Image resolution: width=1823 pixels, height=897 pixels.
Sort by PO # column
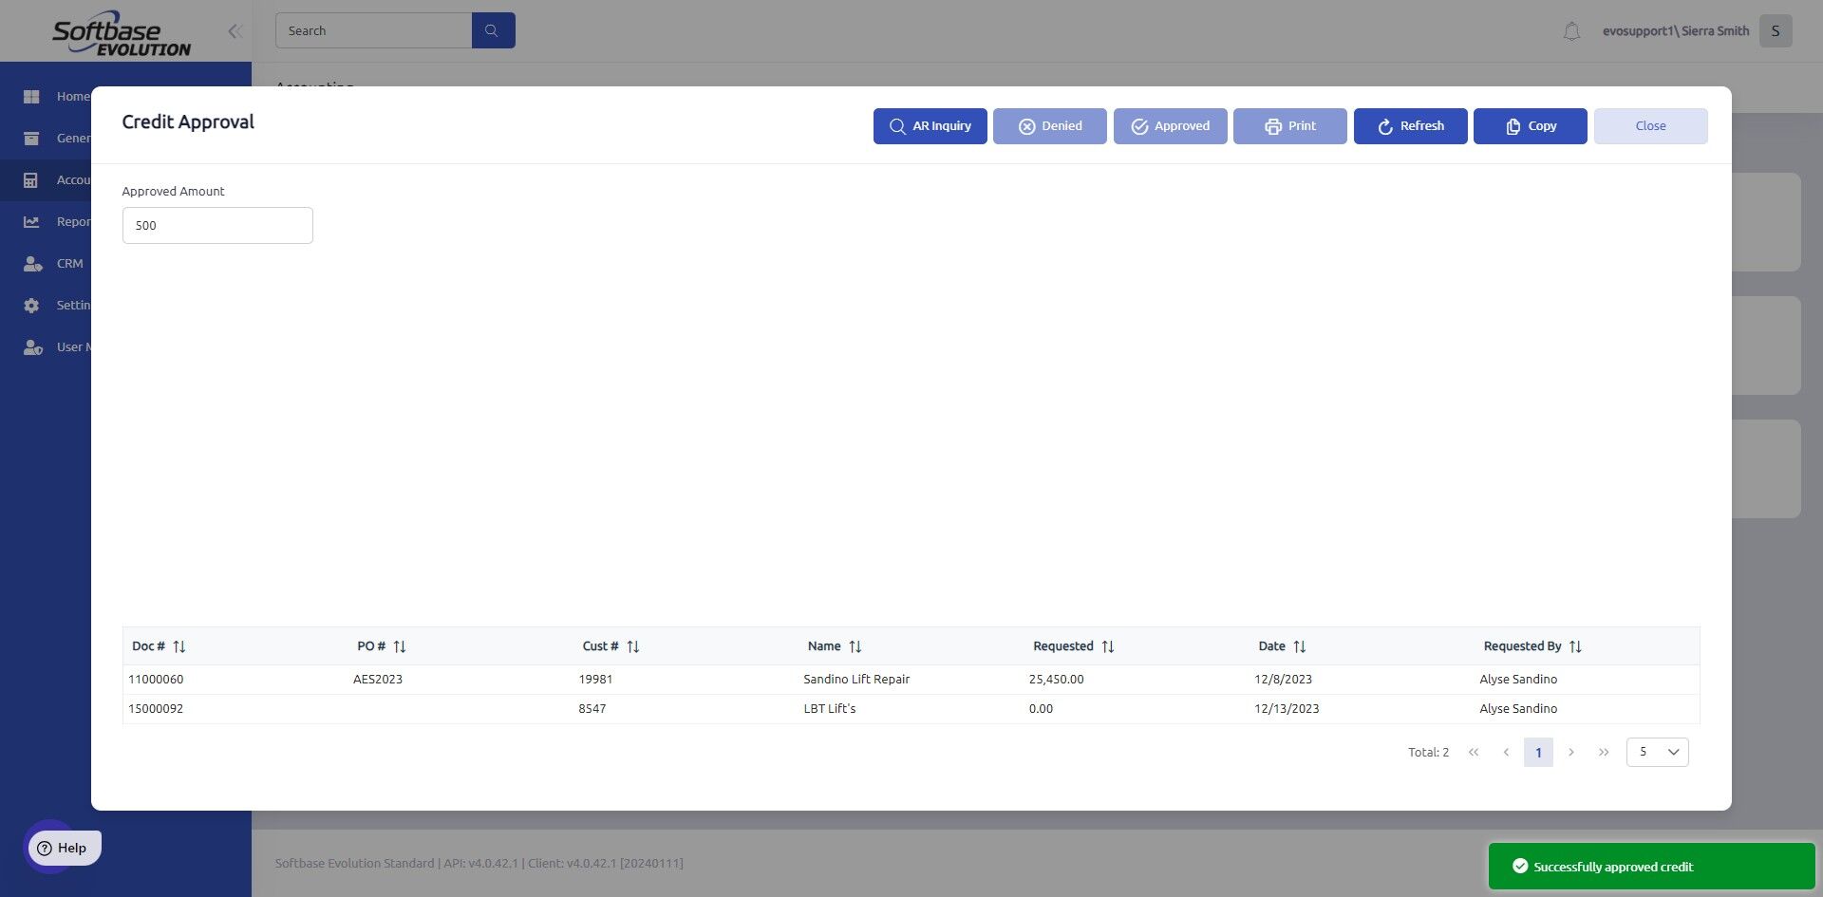pos(400,646)
